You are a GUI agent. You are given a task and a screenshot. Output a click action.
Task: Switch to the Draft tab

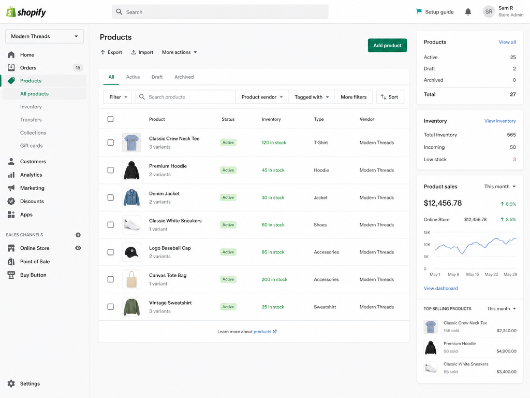click(x=157, y=77)
